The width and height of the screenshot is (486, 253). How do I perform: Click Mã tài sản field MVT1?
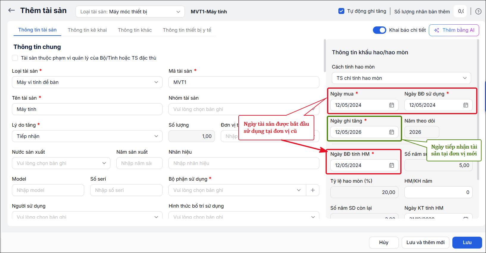point(244,82)
